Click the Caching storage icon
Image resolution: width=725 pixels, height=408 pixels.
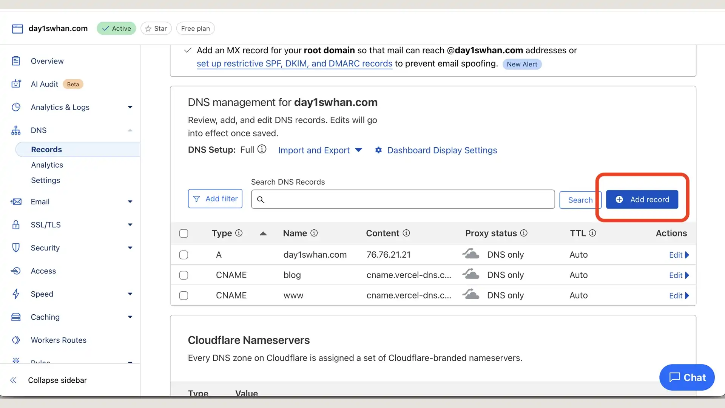(16, 317)
